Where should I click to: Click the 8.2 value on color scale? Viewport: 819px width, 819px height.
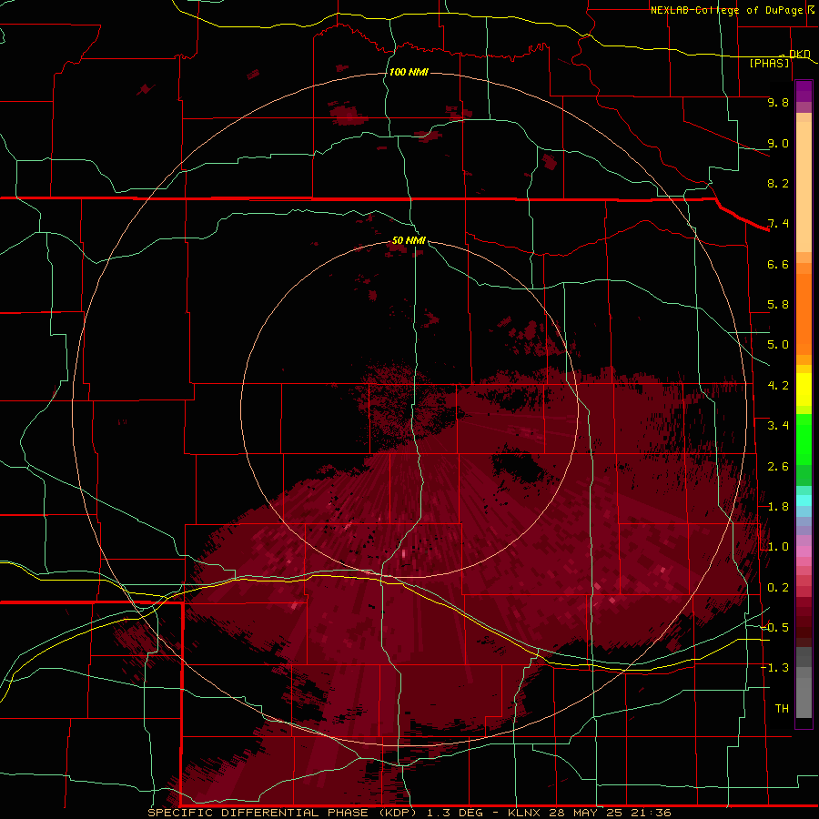tap(778, 183)
